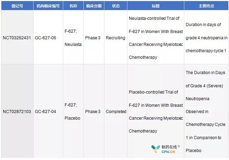Click the F-627; Neulasta name cell
The image size is (229, 160).
pyautogui.click(x=73, y=38)
